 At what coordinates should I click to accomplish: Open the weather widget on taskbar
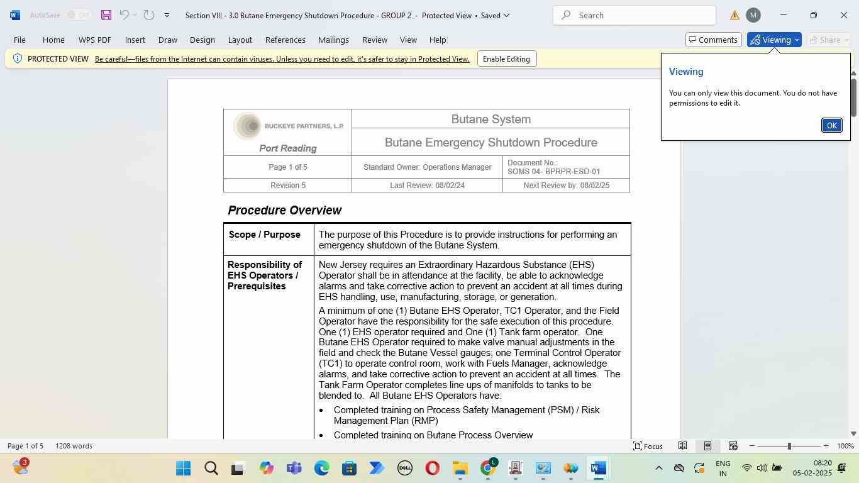(x=21, y=467)
